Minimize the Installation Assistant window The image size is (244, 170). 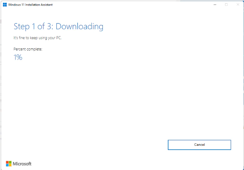click(x=215, y=5)
